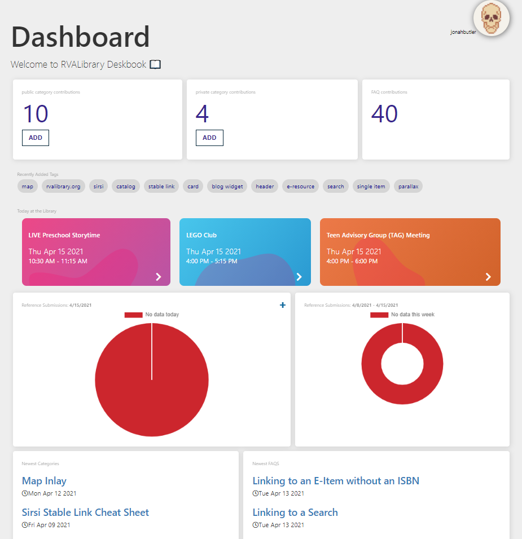Click the red daily pie chart
This screenshot has width=522, height=539.
click(152, 380)
